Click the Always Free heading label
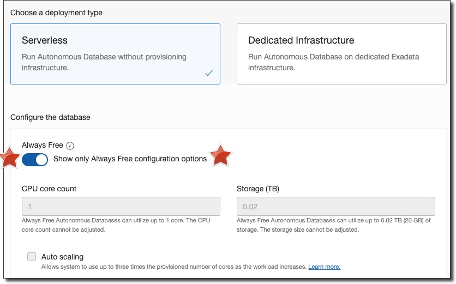 pyautogui.click(x=43, y=146)
